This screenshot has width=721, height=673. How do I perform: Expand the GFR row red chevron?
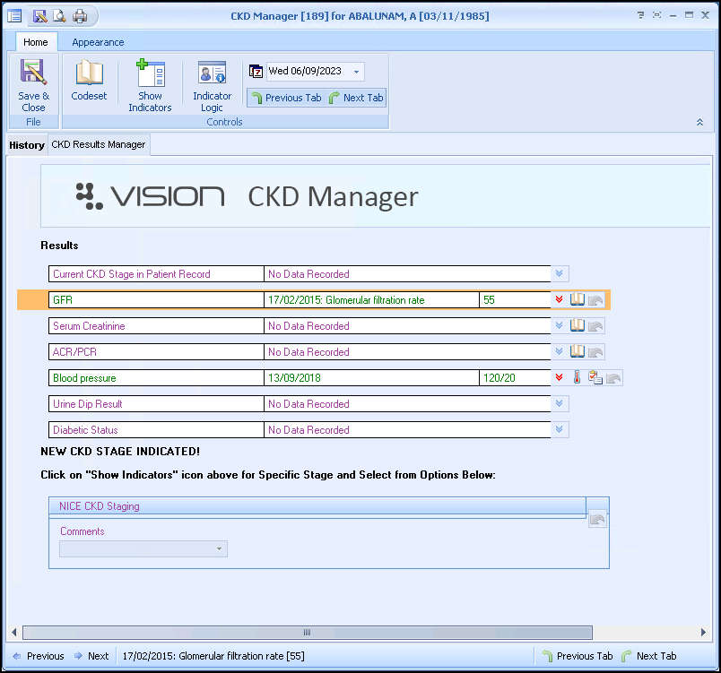(x=560, y=300)
